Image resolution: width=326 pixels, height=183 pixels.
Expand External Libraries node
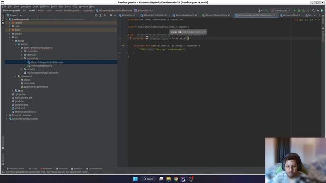pos(7,115)
